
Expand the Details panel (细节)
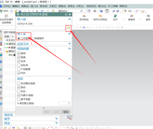point(57,119)
